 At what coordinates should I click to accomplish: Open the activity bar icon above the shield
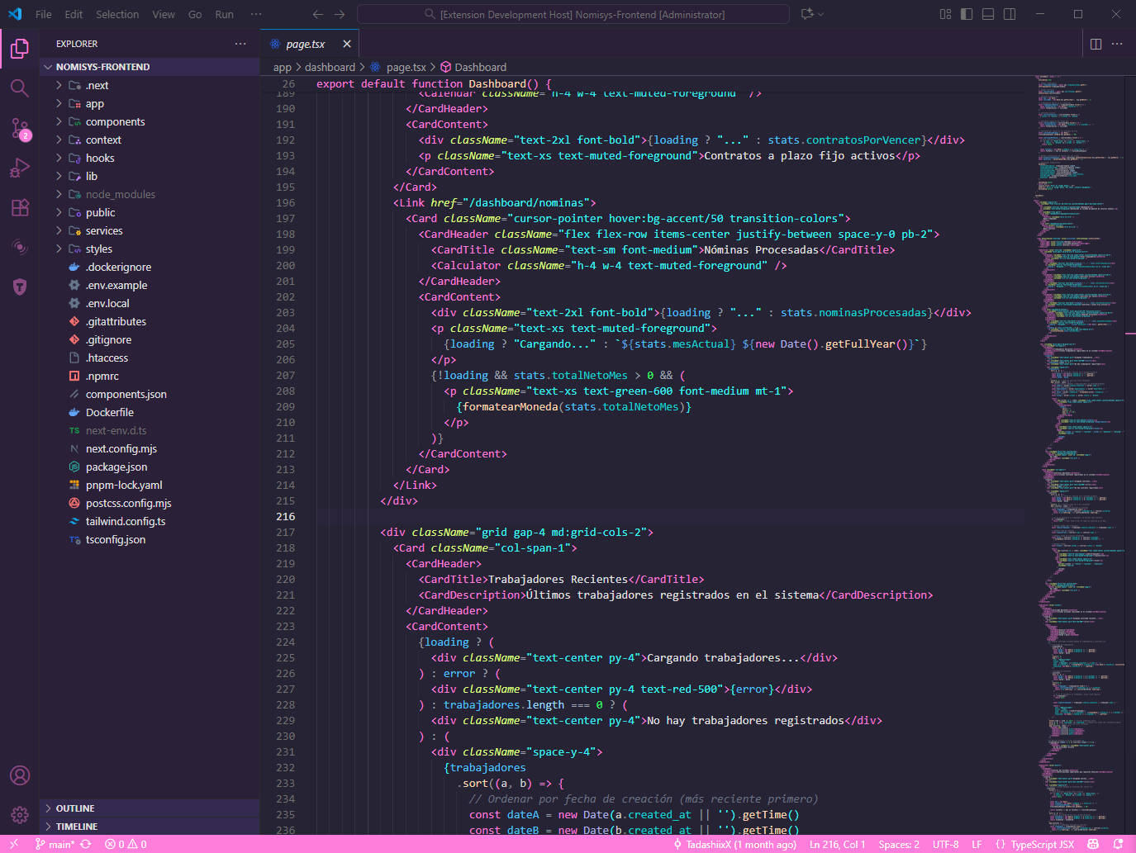pos(20,247)
